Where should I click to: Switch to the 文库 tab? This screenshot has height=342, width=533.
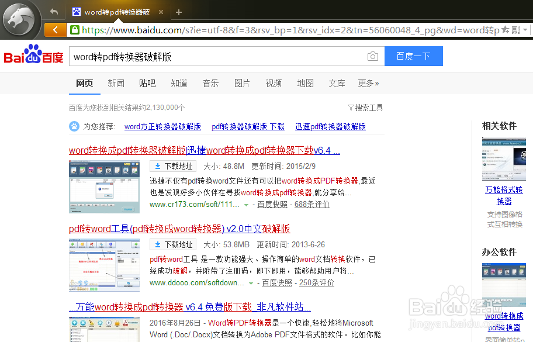click(x=337, y=83)
